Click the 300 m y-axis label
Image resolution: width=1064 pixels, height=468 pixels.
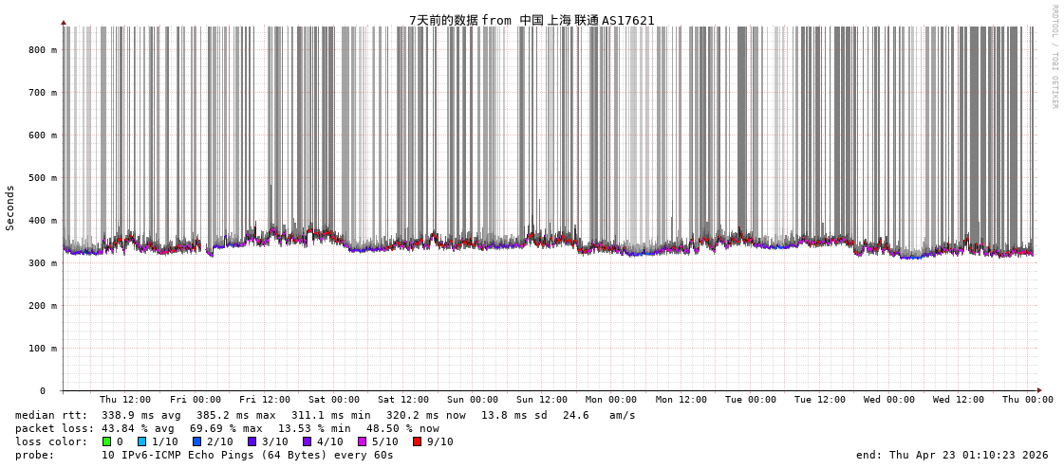click(43, 263)
